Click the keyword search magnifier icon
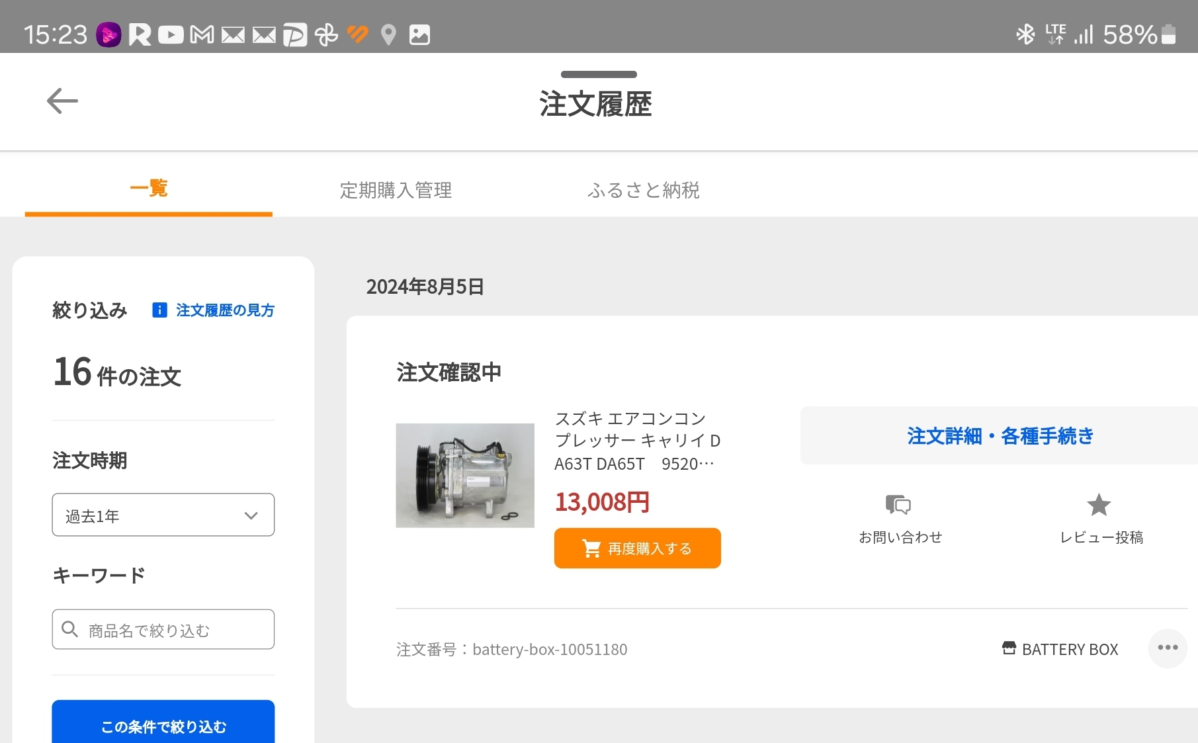The image size is (1198, 743). (69, 629)
